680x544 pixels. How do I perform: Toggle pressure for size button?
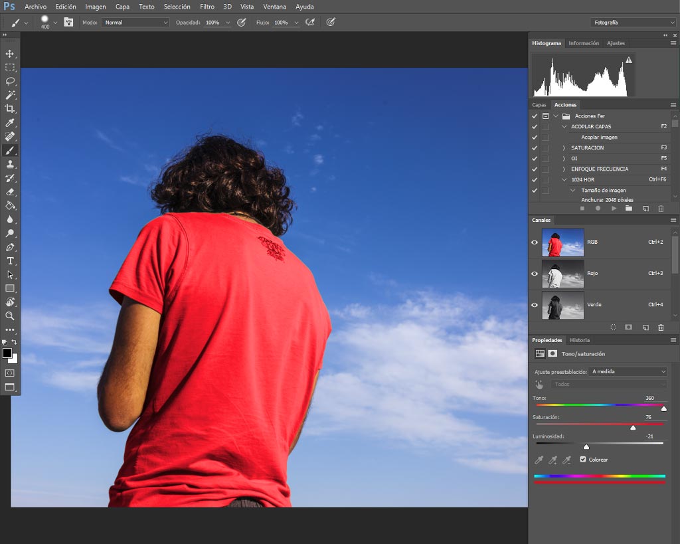tap(331, 22)
